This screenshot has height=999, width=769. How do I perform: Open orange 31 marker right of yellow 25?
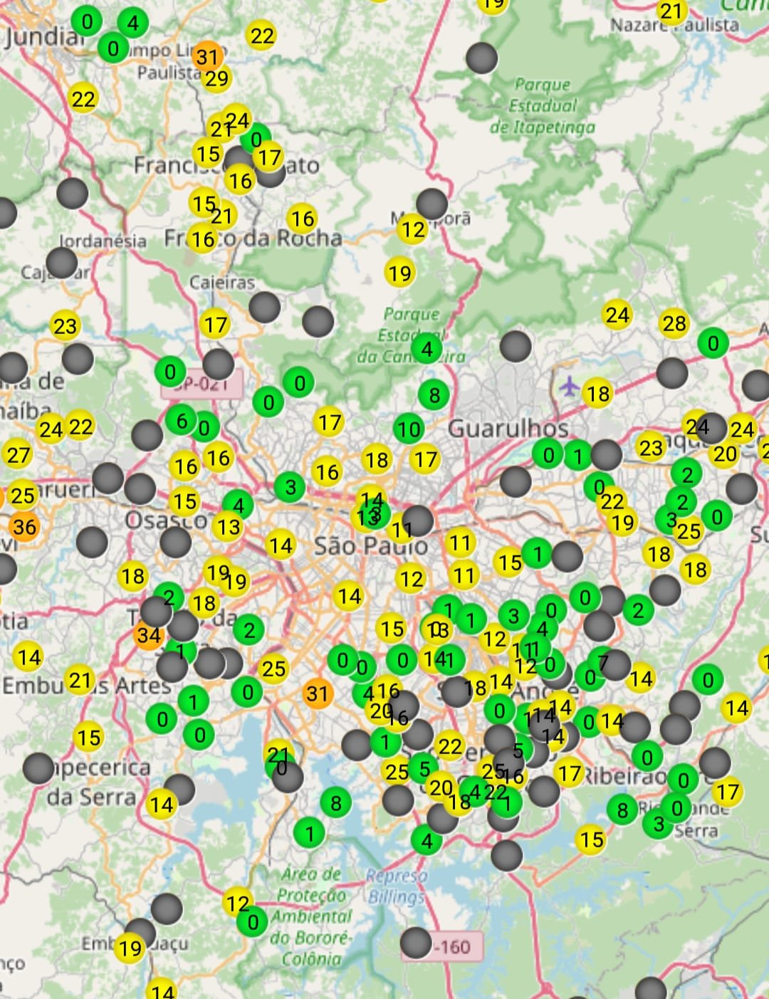[317, 694]
